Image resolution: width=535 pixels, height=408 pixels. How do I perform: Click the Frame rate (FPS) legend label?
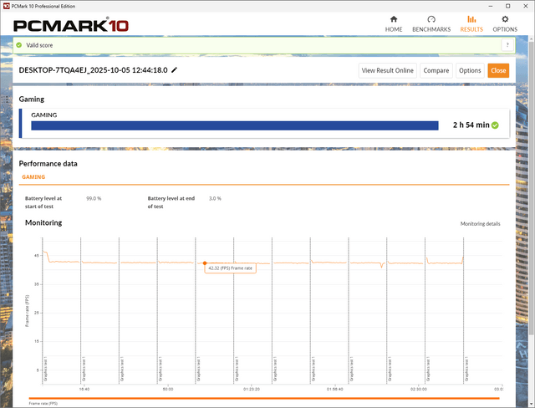[x=43, y=404]
